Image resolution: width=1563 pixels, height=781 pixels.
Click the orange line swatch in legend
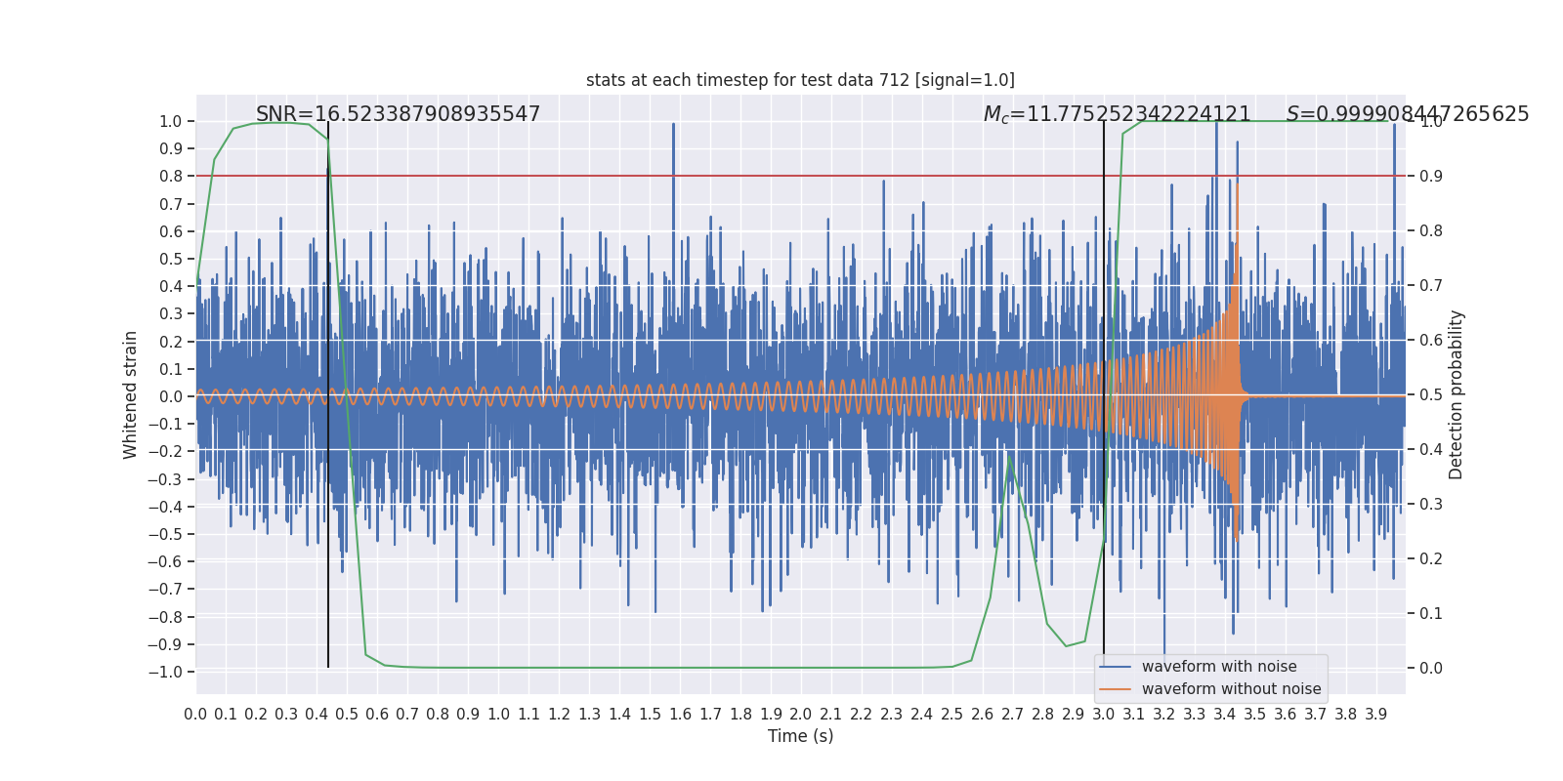1115,689
